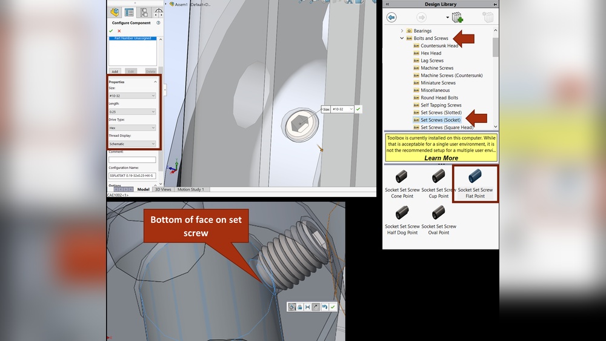This screenshot has height=341, width=606.
Task: Click the Comment input field
Action: 132,160
